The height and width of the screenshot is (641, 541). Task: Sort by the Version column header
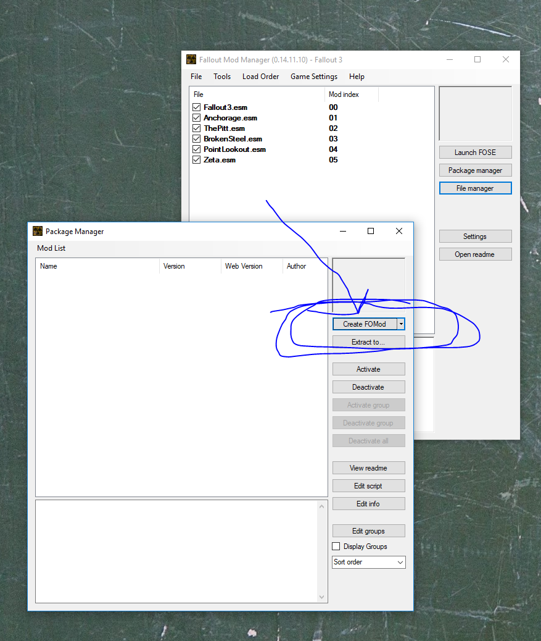pyautogui.click(x=190, y=266)
